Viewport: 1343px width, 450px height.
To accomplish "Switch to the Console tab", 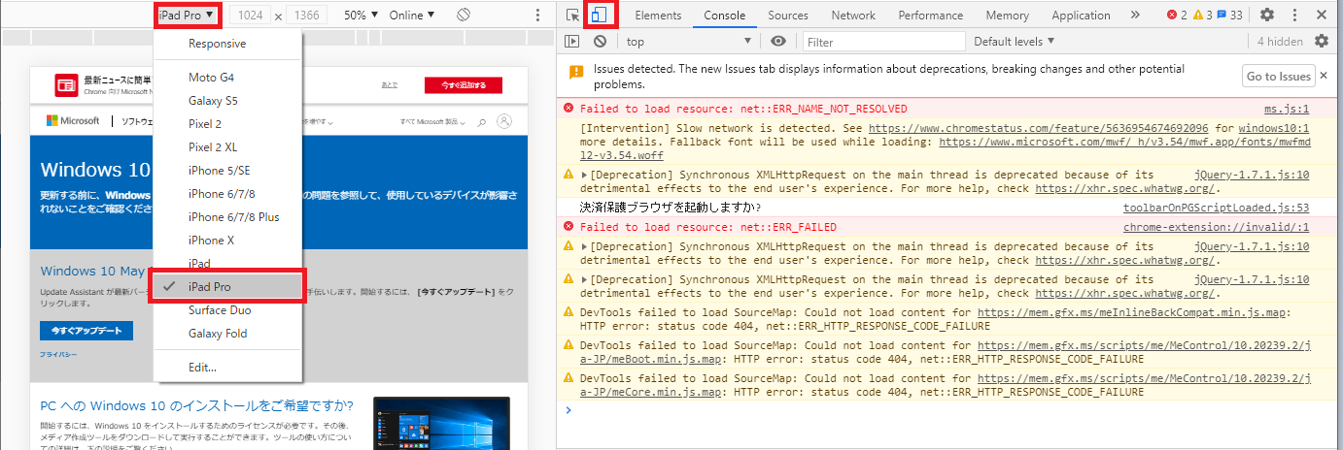I will 725,16.
